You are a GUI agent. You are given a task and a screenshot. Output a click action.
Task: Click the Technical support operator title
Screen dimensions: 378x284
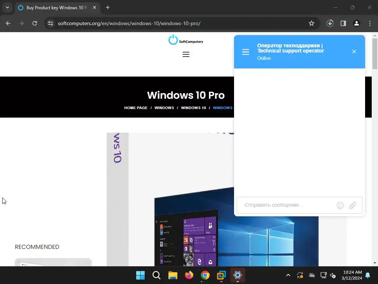(291, 48)
